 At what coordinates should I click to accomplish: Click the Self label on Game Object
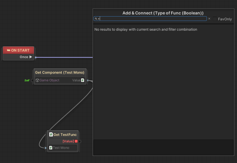pyautogui.click(x=27, y=80)
